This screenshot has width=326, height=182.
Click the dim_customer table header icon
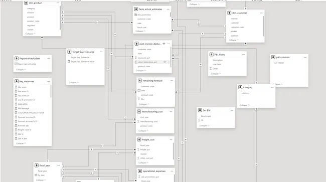[229, 13]
